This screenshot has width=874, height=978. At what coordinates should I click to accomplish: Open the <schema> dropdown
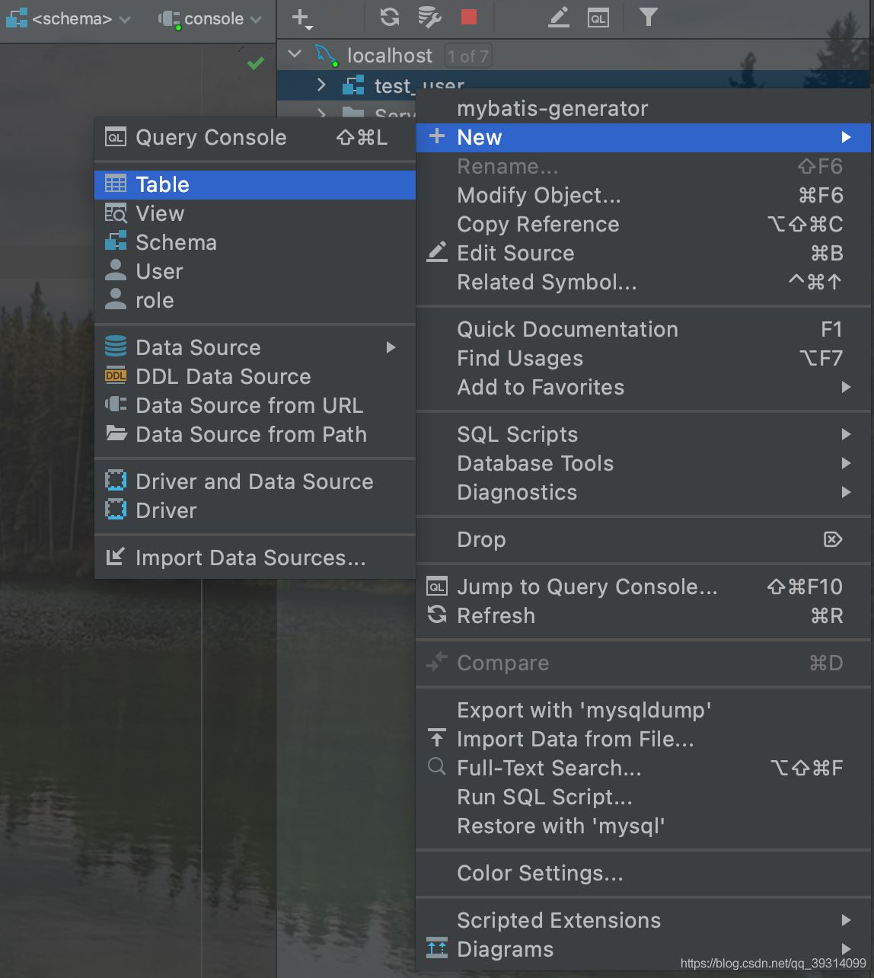69,19
